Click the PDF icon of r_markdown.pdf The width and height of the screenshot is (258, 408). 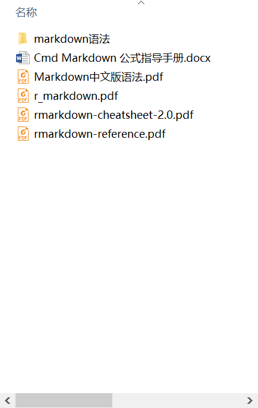(23, 96)
